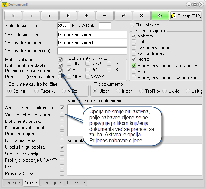
Task: Go to the previous record
Action: click(x=31, y=16)
